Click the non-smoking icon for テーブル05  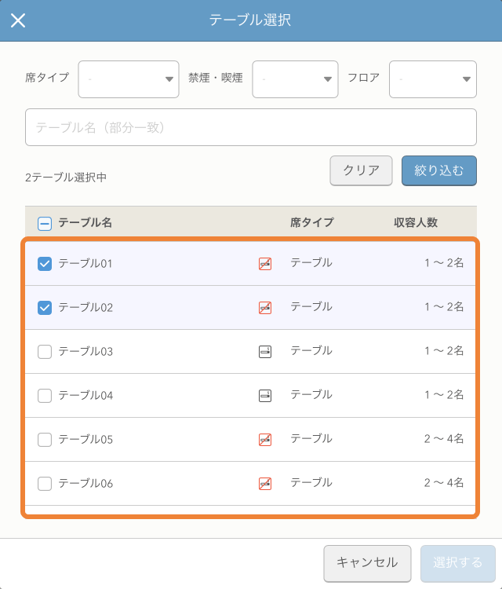pos(265,440)
